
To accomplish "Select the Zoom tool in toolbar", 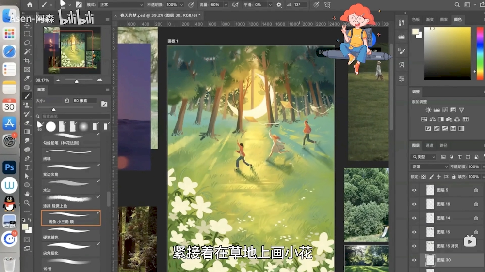I will [27, 203].
